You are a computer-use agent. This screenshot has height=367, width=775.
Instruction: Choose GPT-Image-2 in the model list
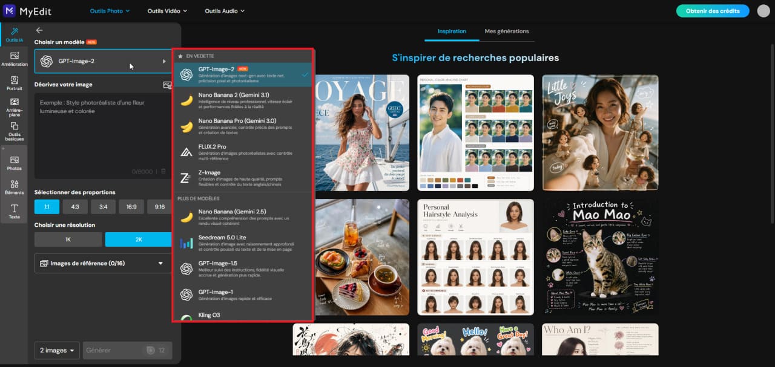point(244,74)
